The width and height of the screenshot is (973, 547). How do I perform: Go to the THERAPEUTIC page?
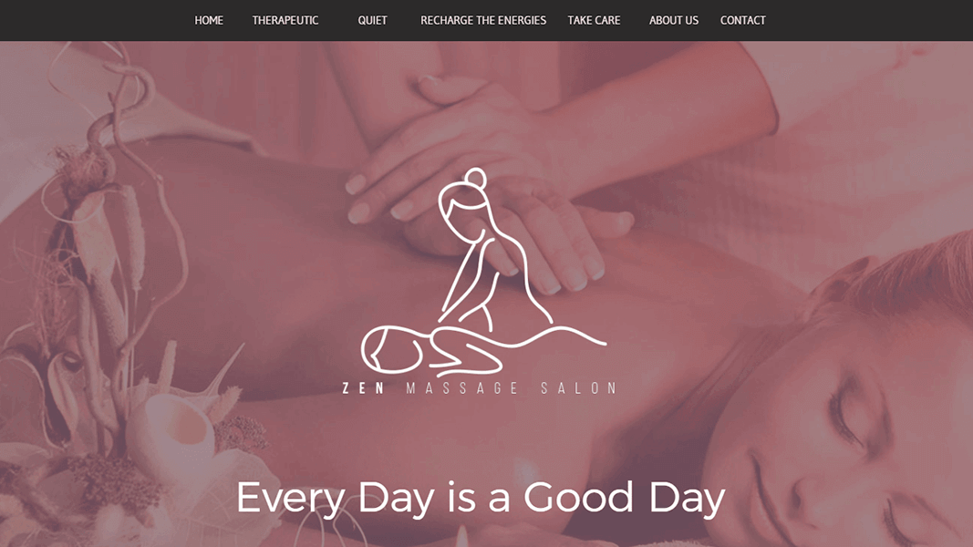pyautogui.click(x=285, y=20)
